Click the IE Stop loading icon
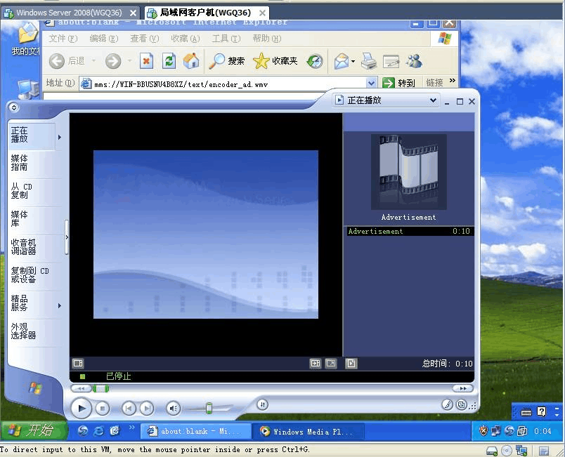 click(x=146, y=61)
